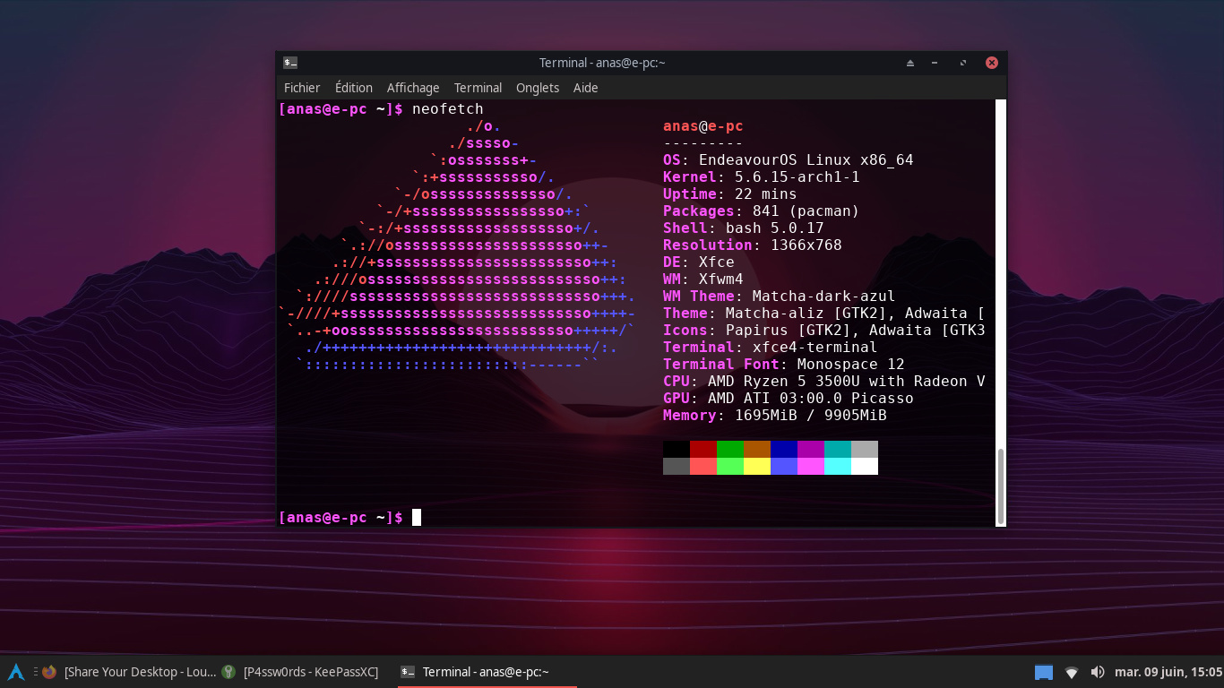Click the Packages: 841 (pacman) line
1224x688 pixels.
tap(762, 211)
